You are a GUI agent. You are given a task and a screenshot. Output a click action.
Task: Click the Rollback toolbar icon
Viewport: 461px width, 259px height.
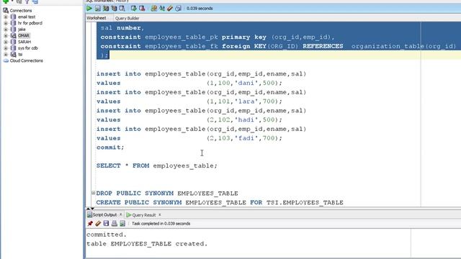142,9
